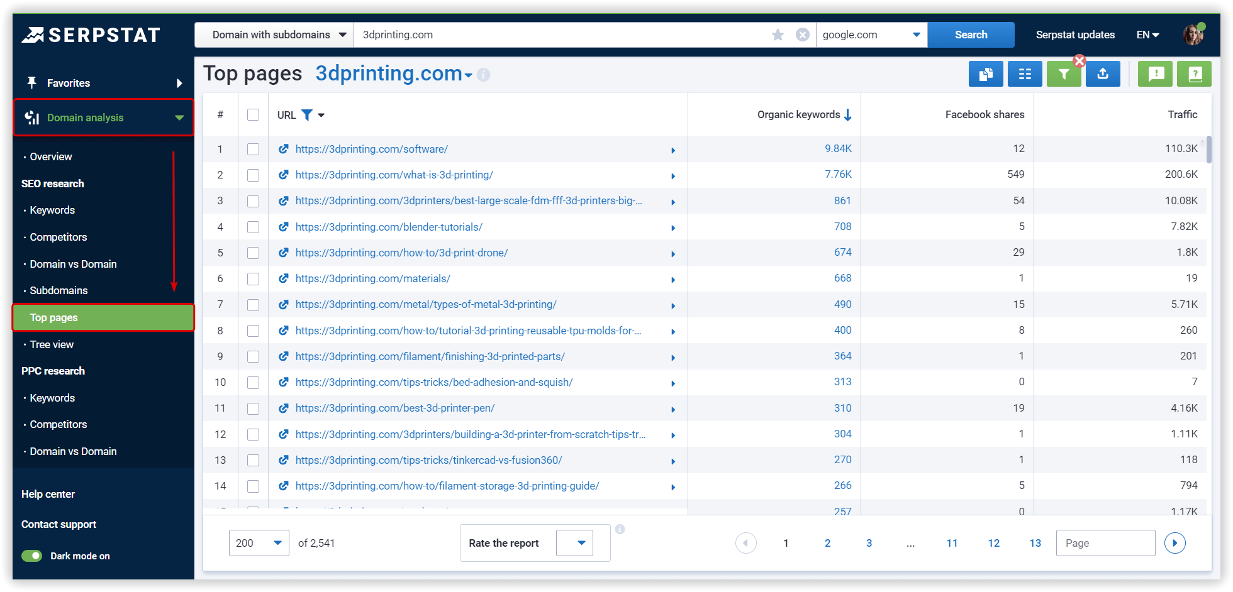1233x592 pixels.
Task: Click the copy/duplicate report button
Action: pos(986,74)
